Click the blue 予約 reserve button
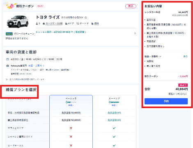The image size is (193, 148). pos(166,101)
